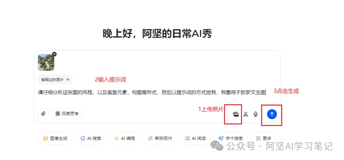Viewport: 344px width, 160px height.
Task: Click the 解释这张图片 suggestion chip
Action: click(x=55, y=80)
